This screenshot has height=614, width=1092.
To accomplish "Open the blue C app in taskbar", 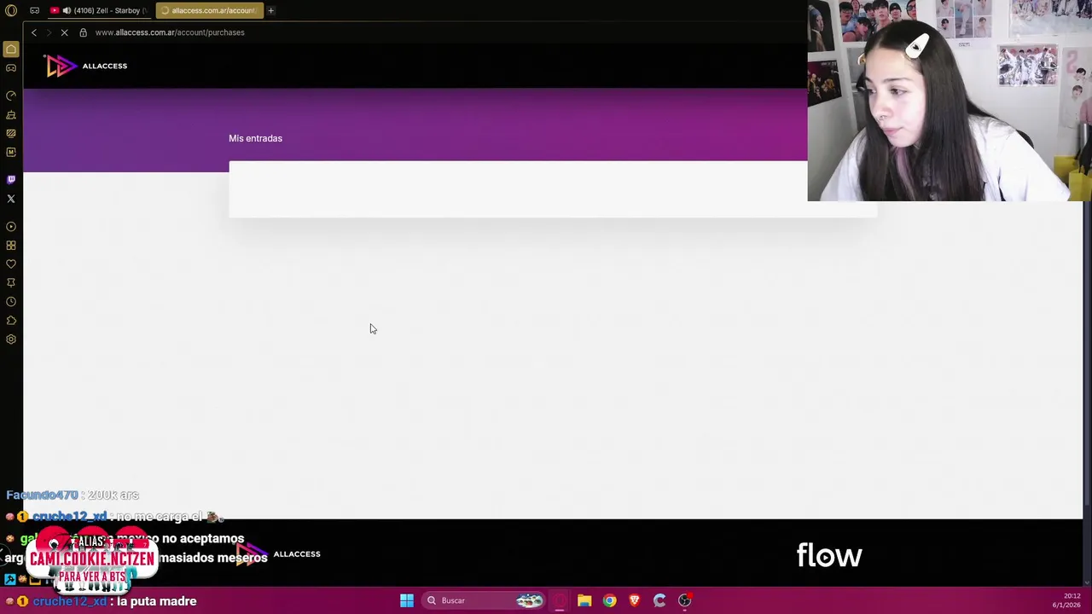I will 659,600.
